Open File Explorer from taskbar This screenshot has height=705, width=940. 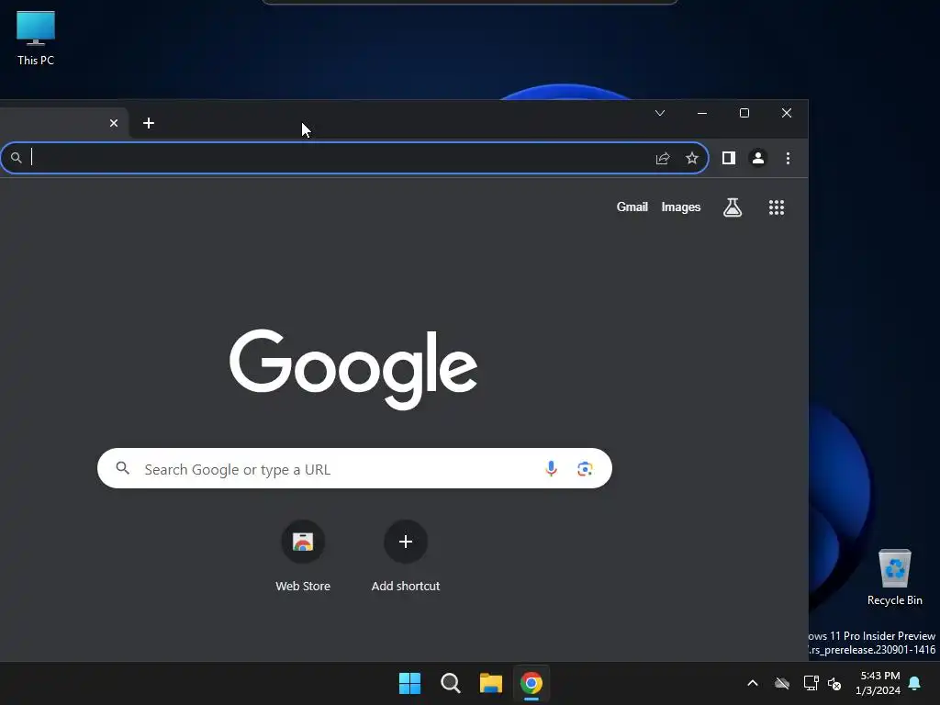click(491, 683)
